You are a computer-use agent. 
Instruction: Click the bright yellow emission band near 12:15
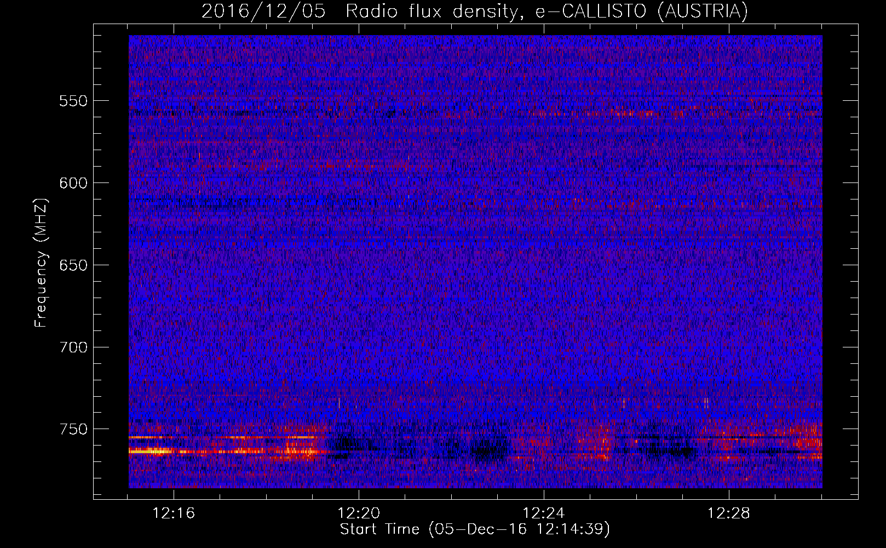151,452
